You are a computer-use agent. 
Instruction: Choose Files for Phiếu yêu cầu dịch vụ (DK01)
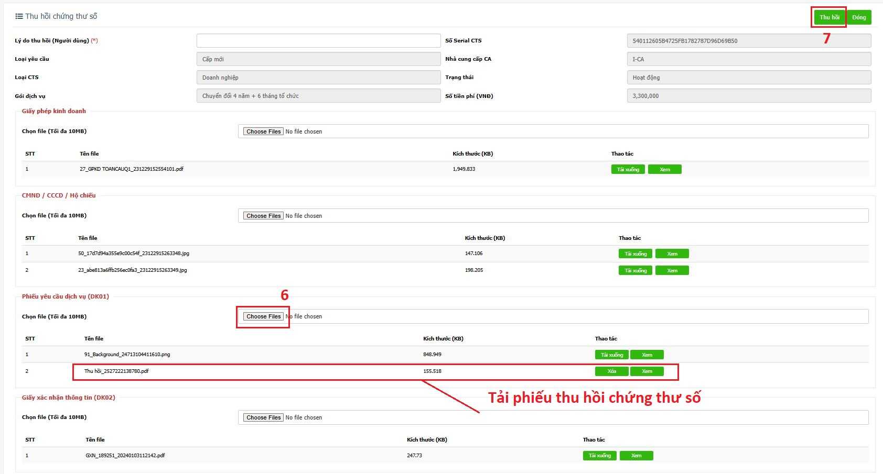pyautogui.click(x=263, y=316)
